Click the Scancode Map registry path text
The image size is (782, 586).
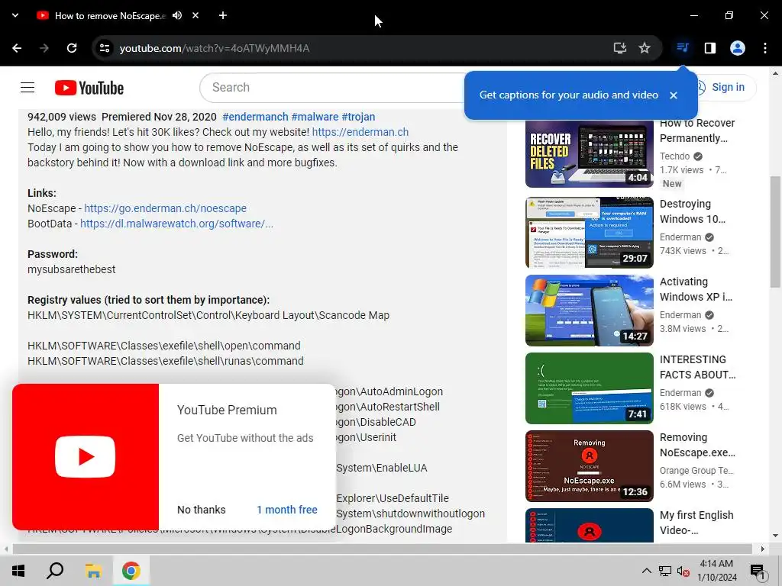208,315
